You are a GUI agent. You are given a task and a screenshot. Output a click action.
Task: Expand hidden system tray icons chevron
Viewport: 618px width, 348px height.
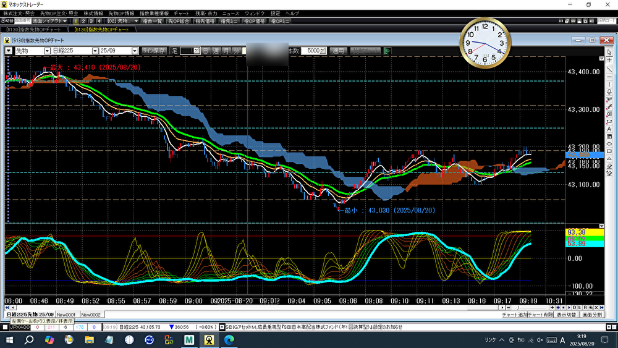coord(502,340)
